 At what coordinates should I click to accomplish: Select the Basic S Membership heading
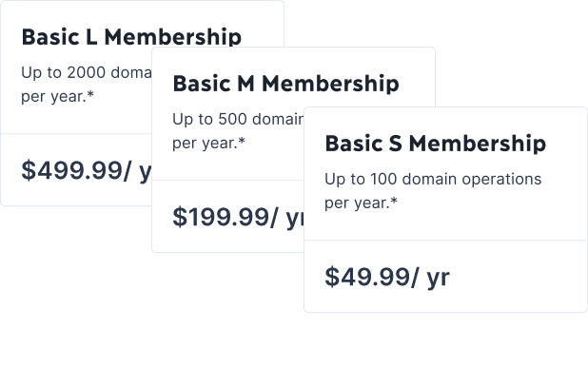pos(436,144)
